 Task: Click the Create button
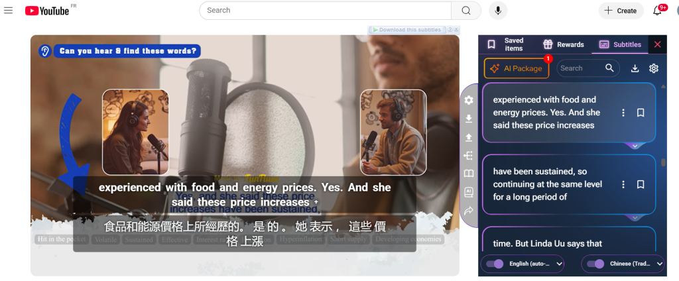(x=621, y=11)
